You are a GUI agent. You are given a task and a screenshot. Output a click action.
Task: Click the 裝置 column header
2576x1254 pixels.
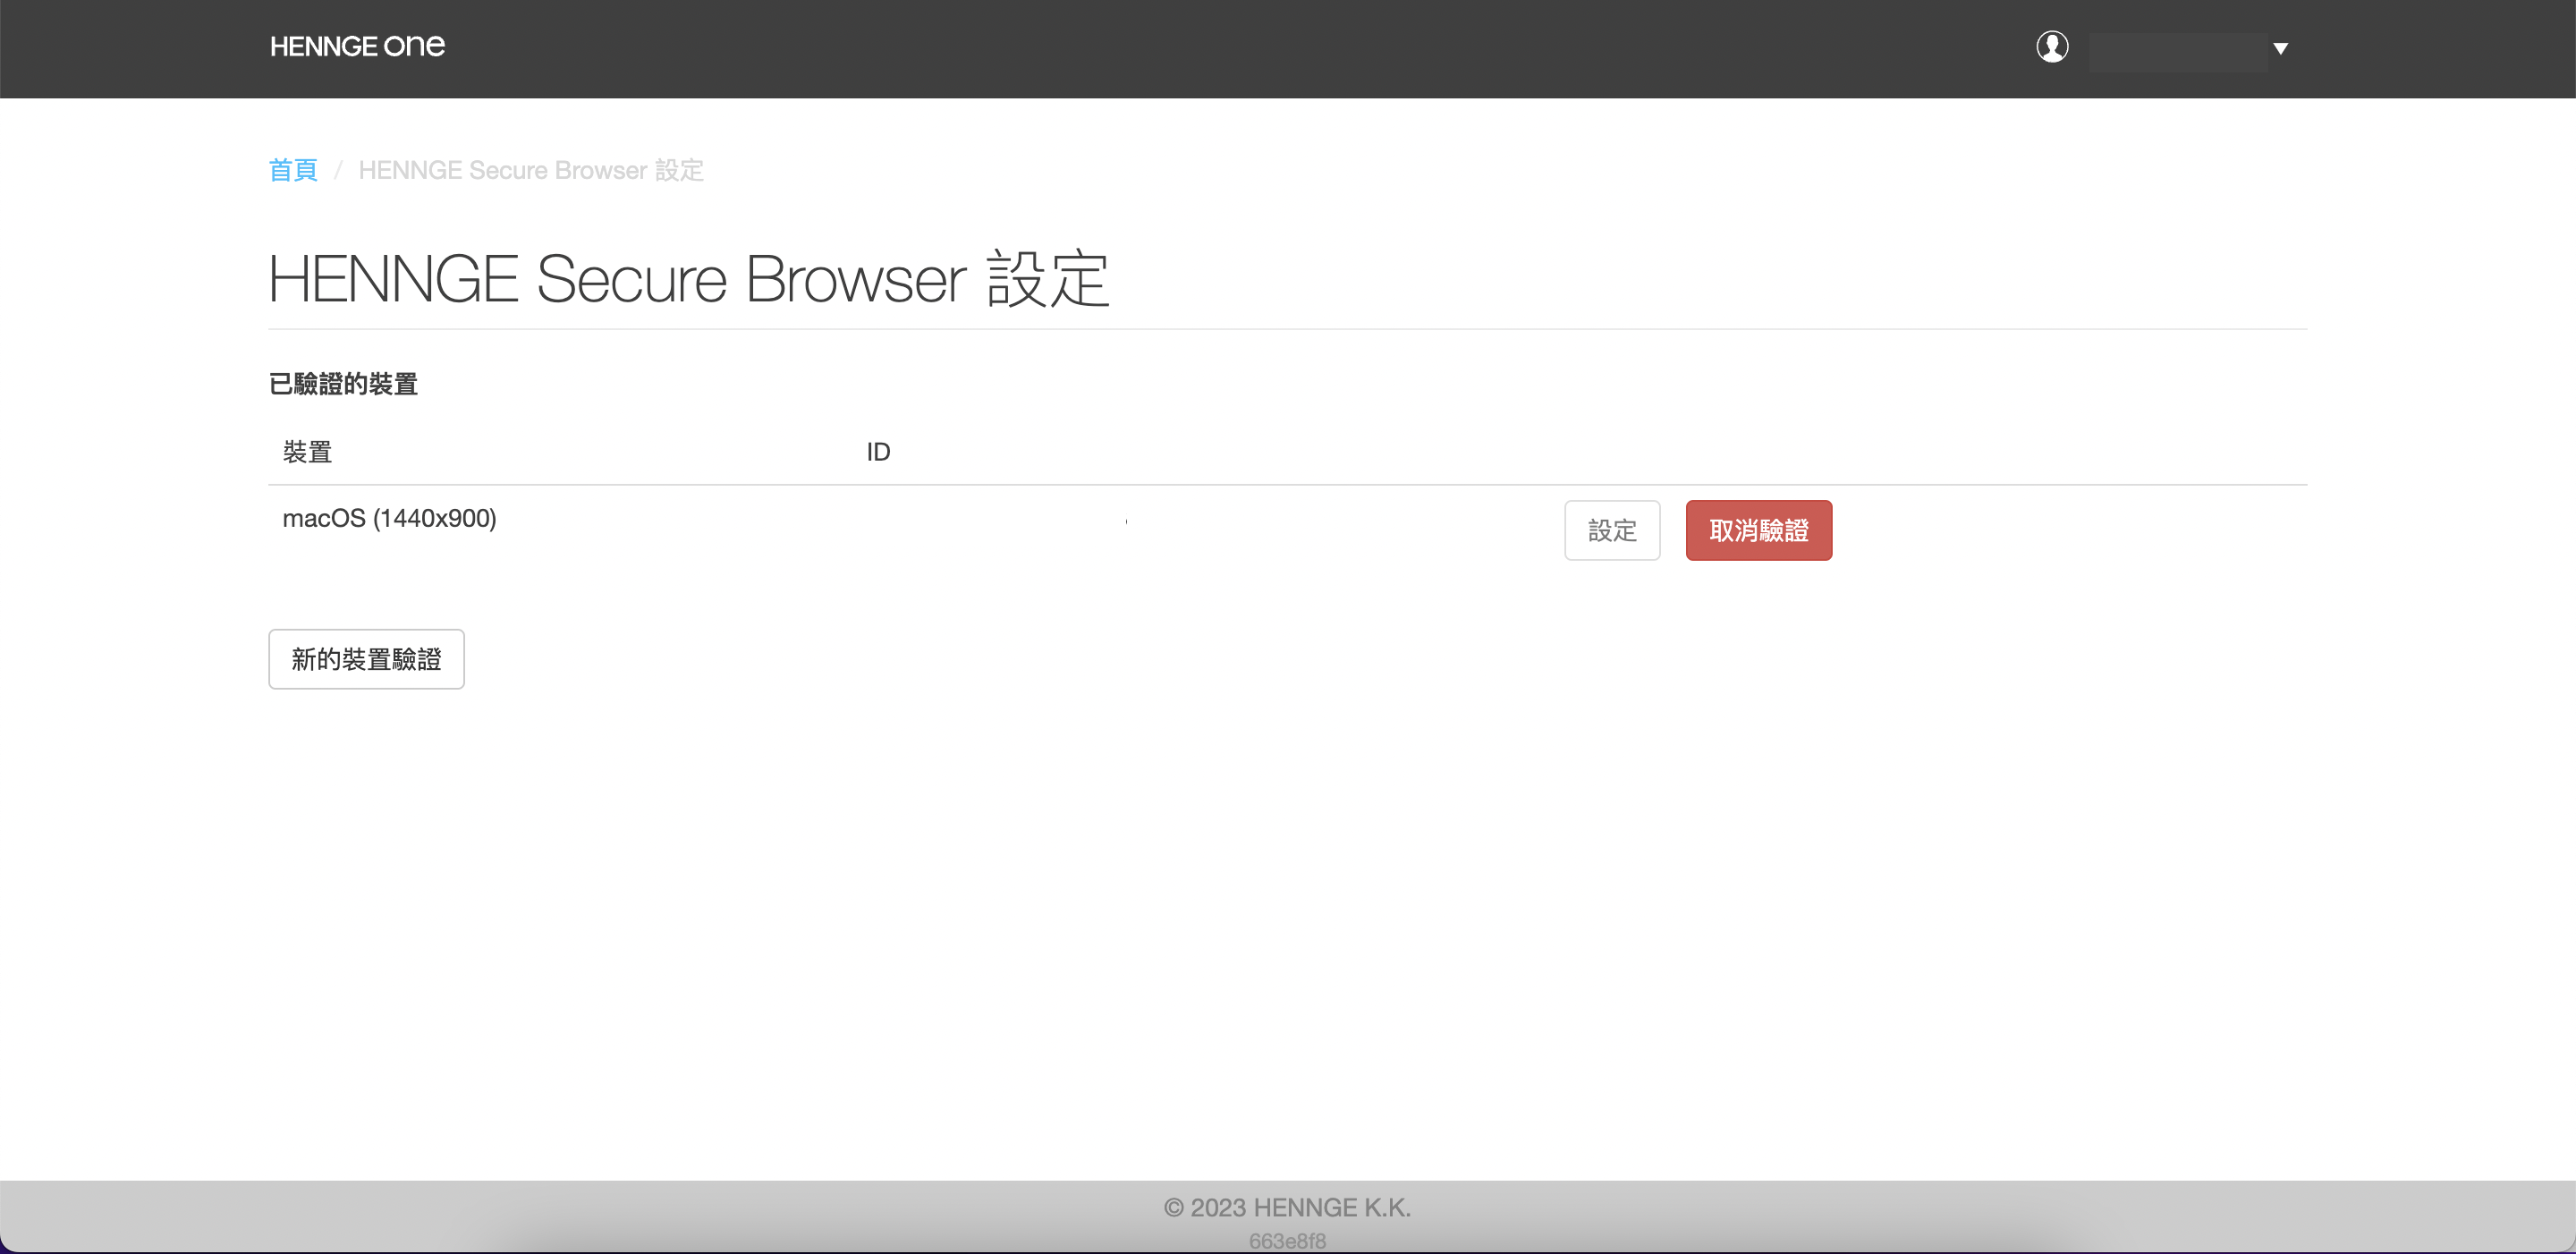click(x=307, y=452)
